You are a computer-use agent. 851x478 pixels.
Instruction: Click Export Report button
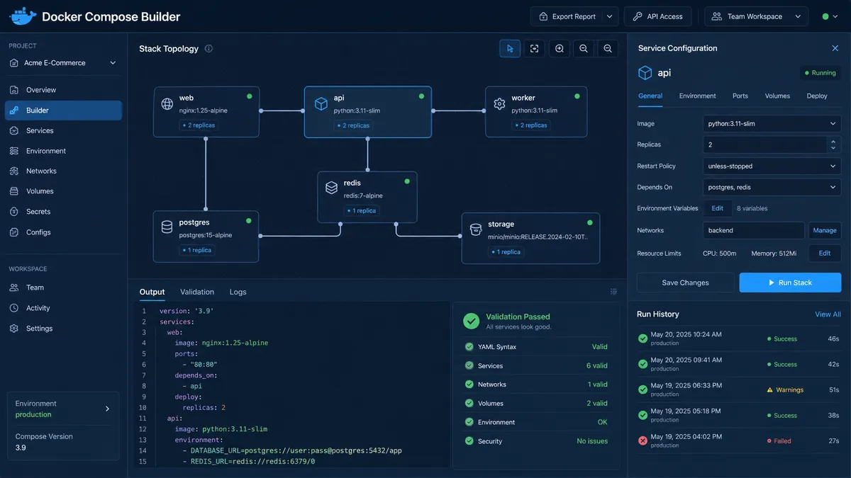[567, 16]
